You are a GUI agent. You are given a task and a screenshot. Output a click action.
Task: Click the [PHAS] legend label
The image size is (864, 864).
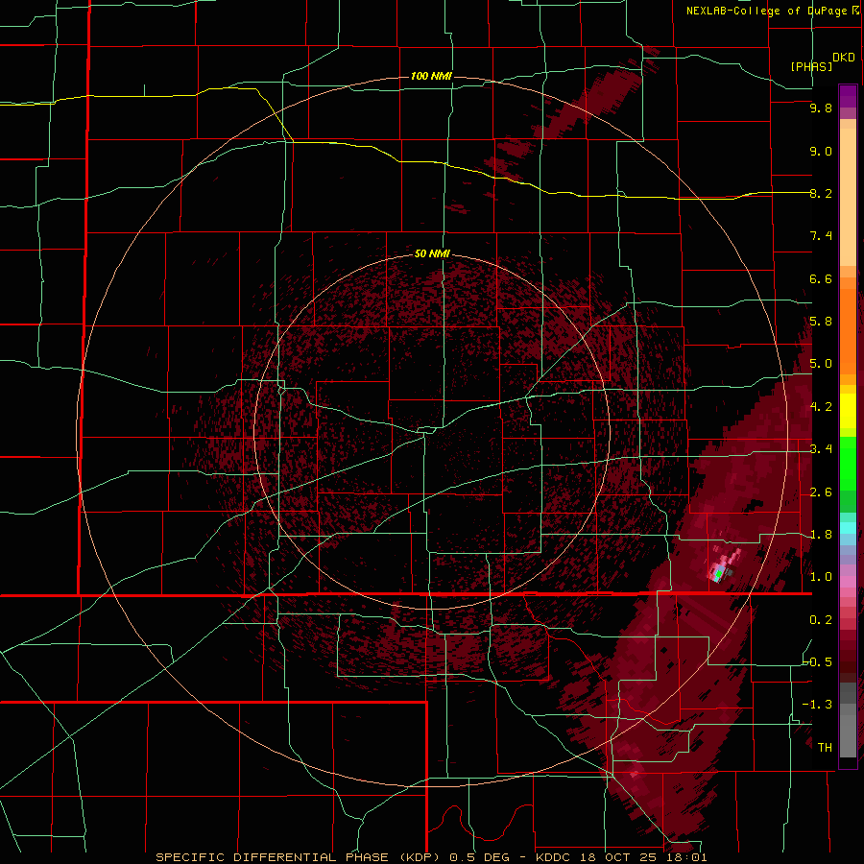[811, 67]
